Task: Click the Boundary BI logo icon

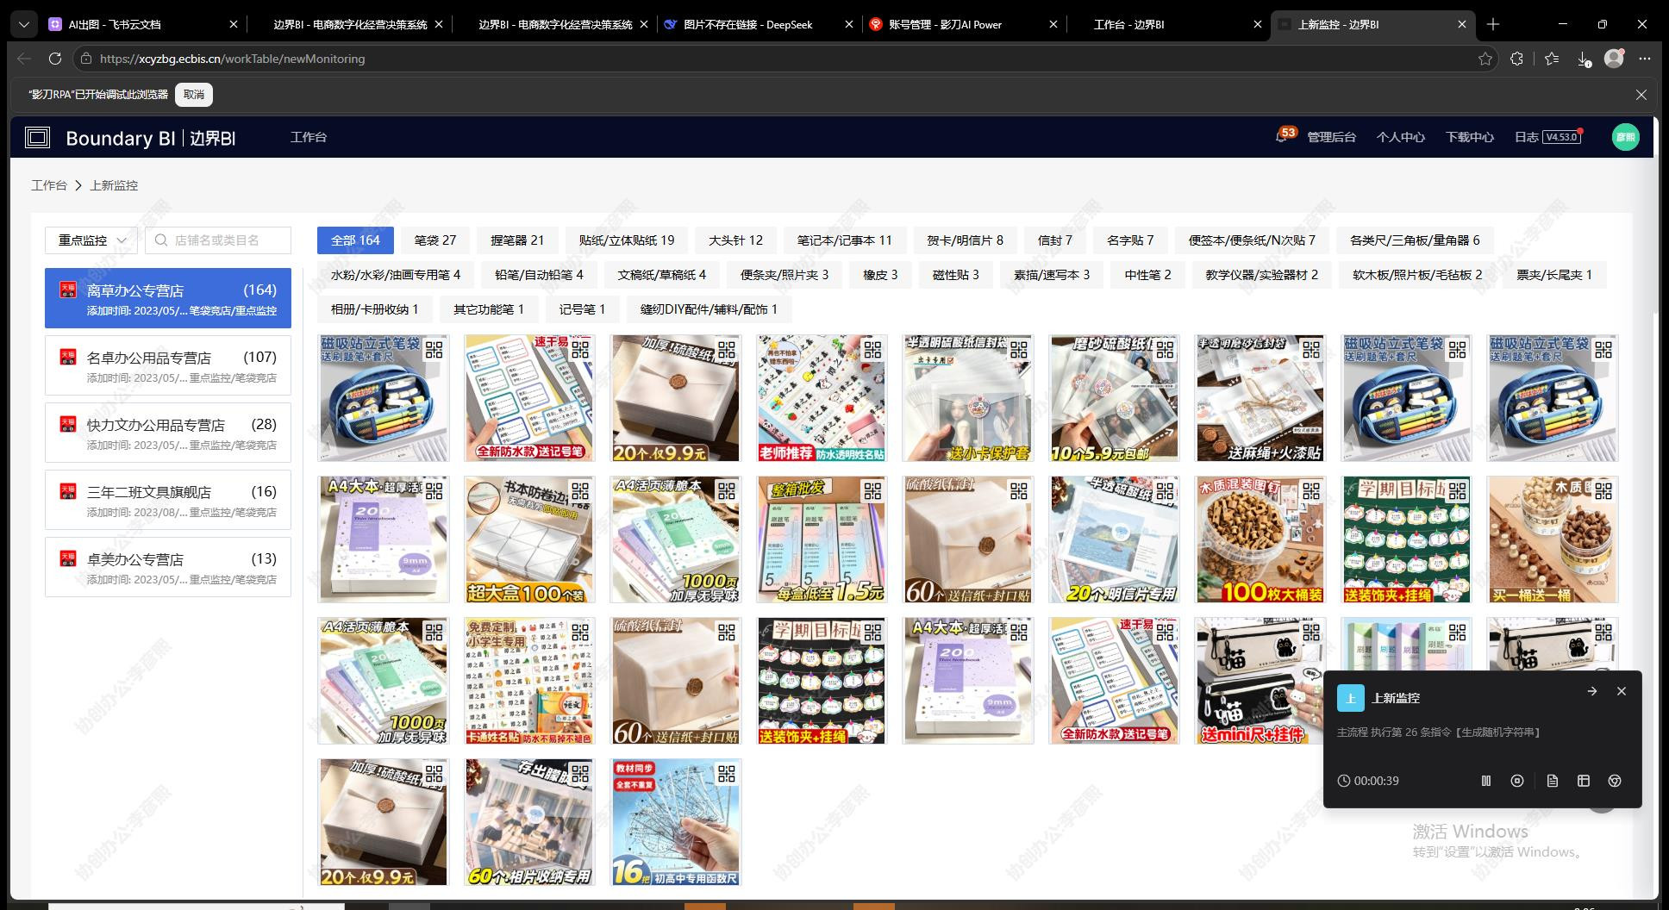Action: click(x=37, y=138)
